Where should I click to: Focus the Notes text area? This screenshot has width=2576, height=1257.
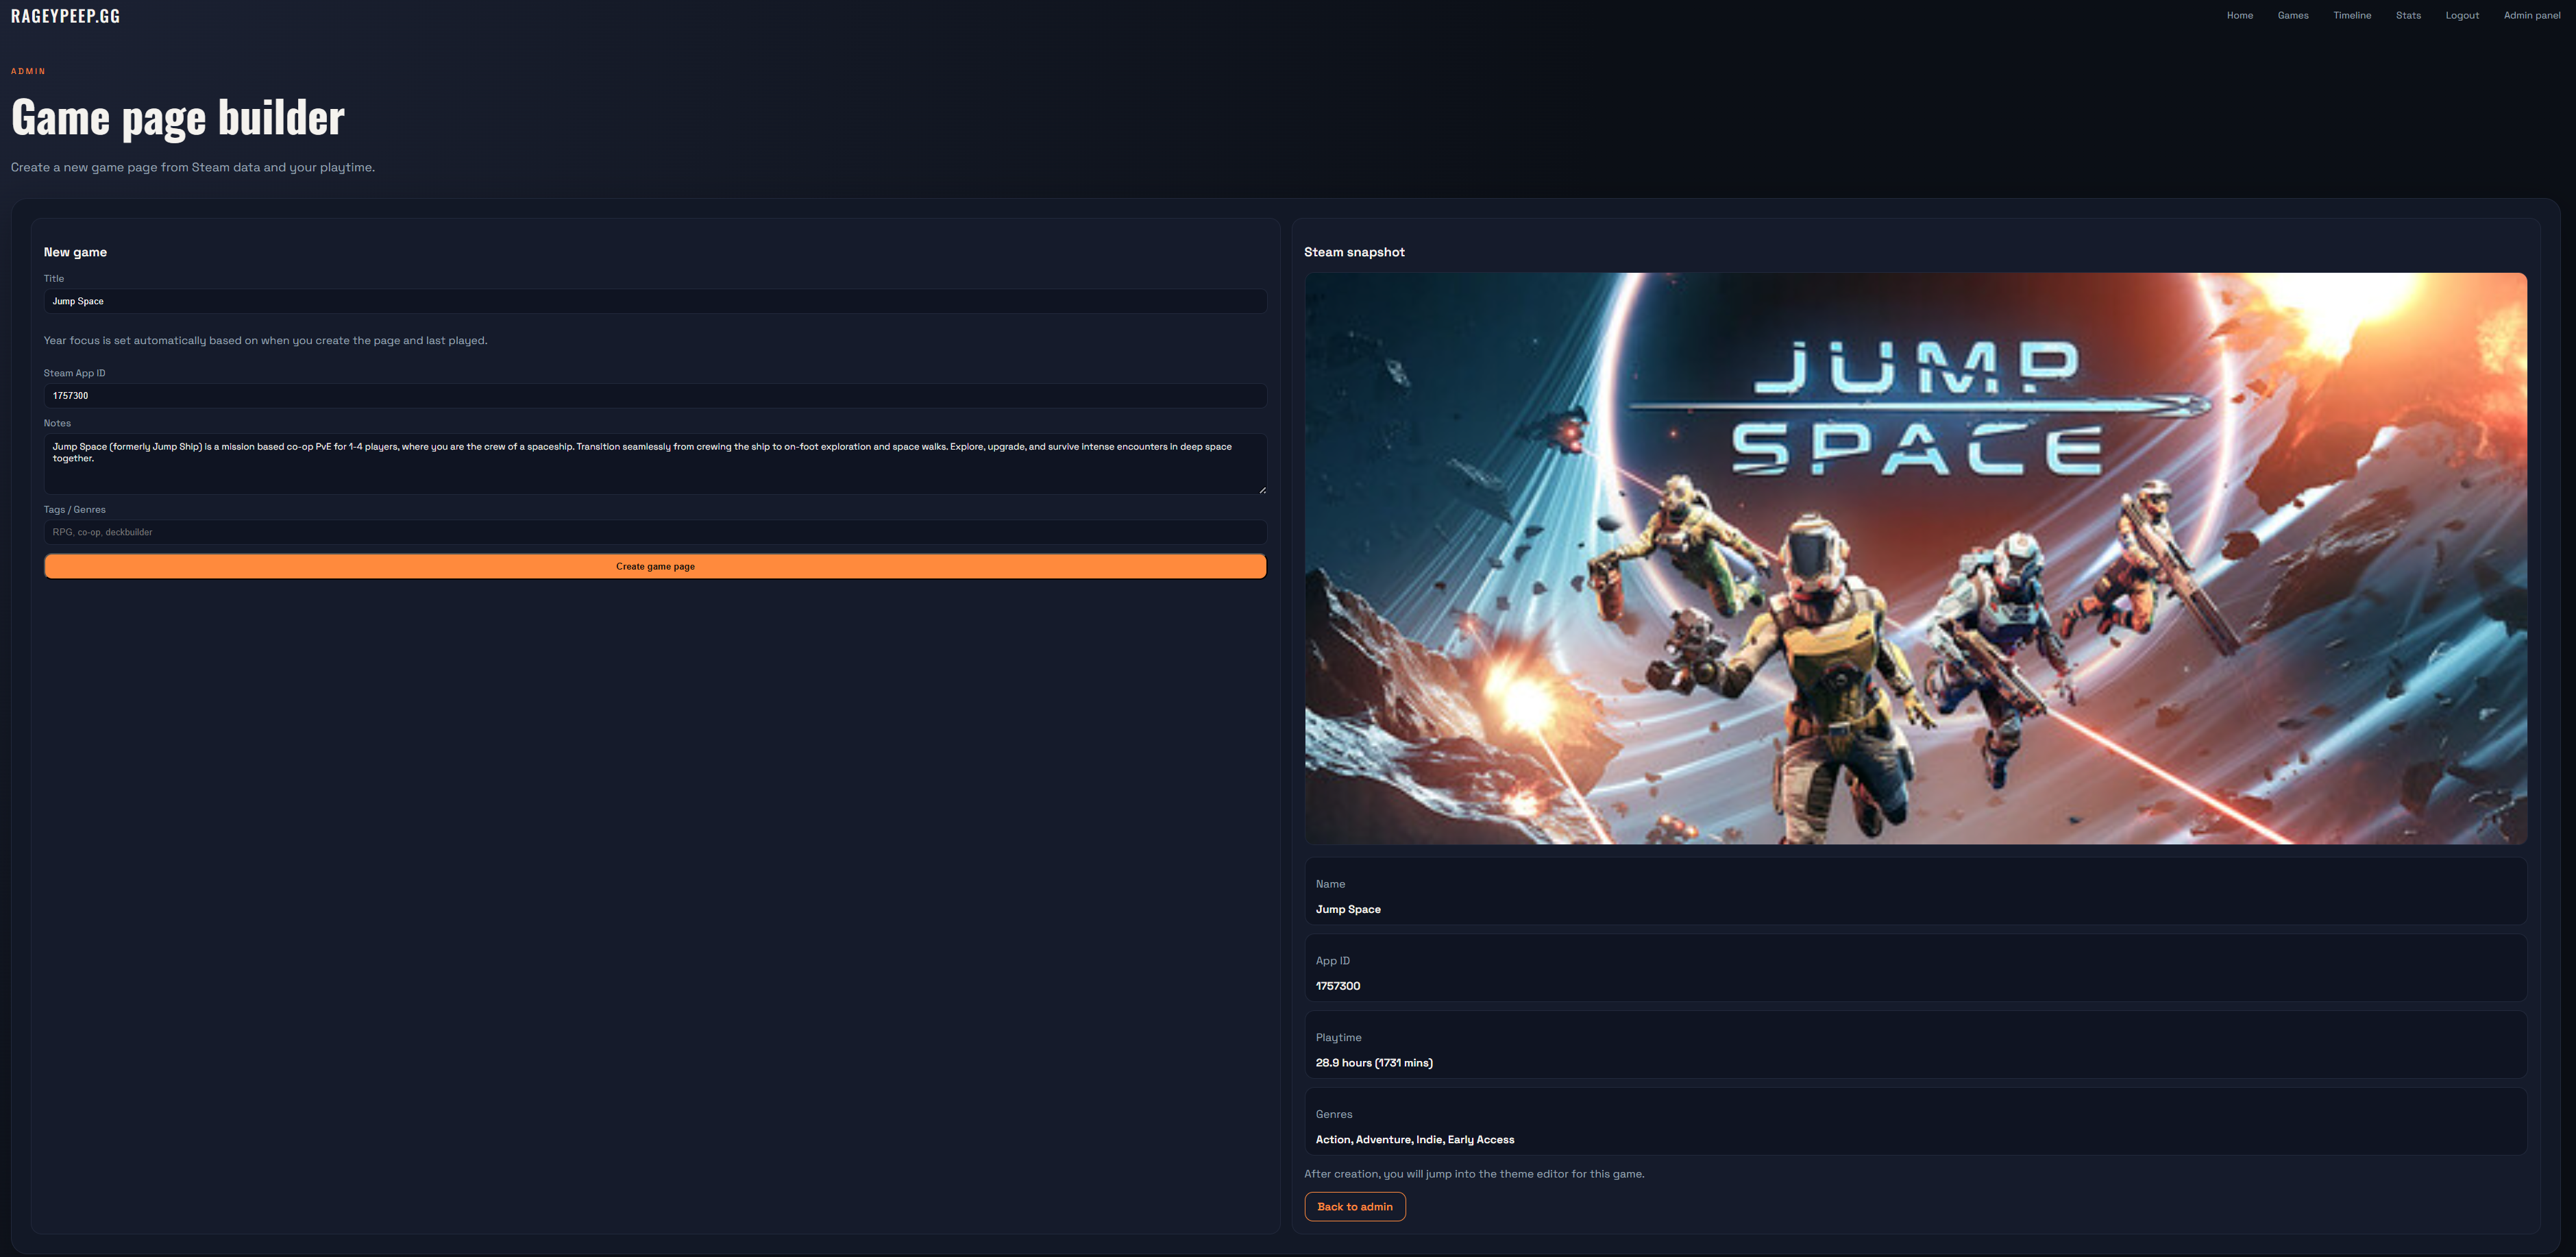pos(655,463)
